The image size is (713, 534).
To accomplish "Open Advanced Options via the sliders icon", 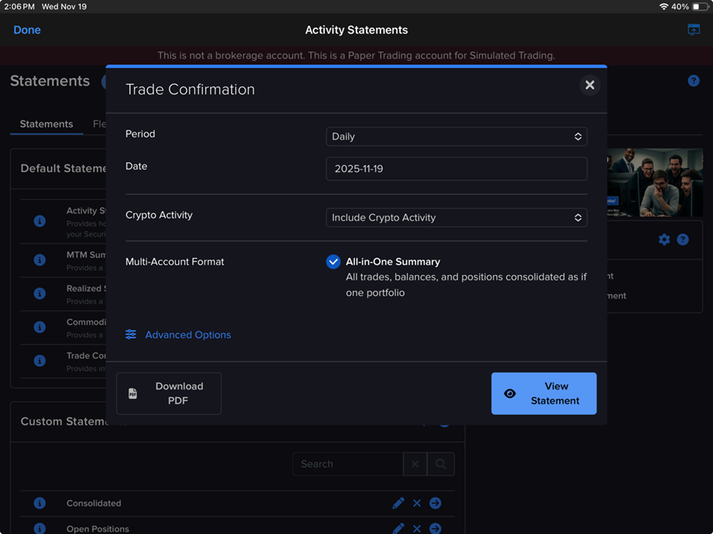I will click(x=131, y=335).
